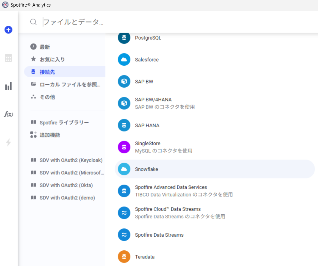The height and width of the screenshot is (266, 318).
Task: Open Spotfire ライブラリー
Action: click(65, 122)
